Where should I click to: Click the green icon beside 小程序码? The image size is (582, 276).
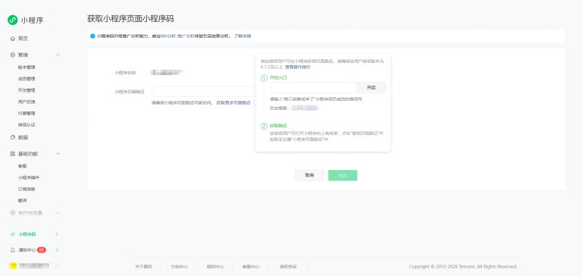(13, 234)
